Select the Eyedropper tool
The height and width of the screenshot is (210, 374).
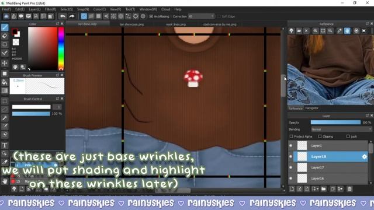[5, 162]
